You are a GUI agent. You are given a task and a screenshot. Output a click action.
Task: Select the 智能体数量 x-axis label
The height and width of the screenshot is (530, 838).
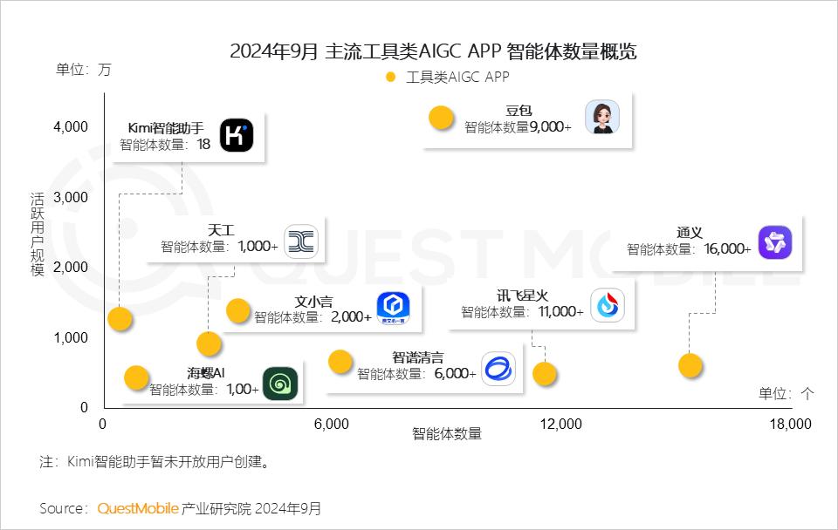coord(445,432)
